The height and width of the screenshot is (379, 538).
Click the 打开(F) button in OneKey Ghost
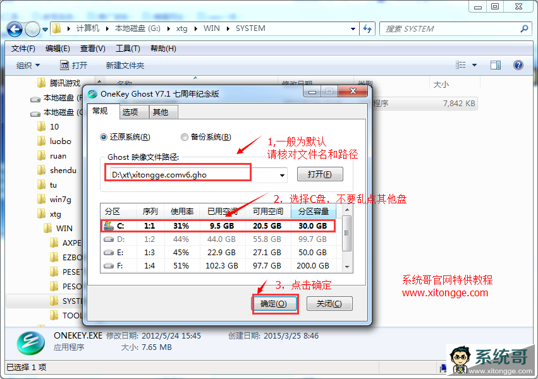pyautogui.click(x=320, y=174)
